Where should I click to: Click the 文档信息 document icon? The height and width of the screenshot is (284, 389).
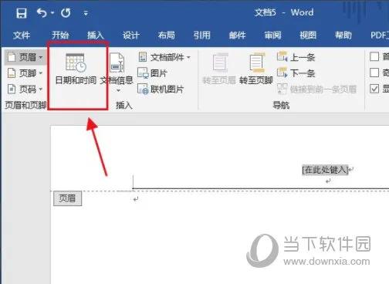(x=117, y=63)
